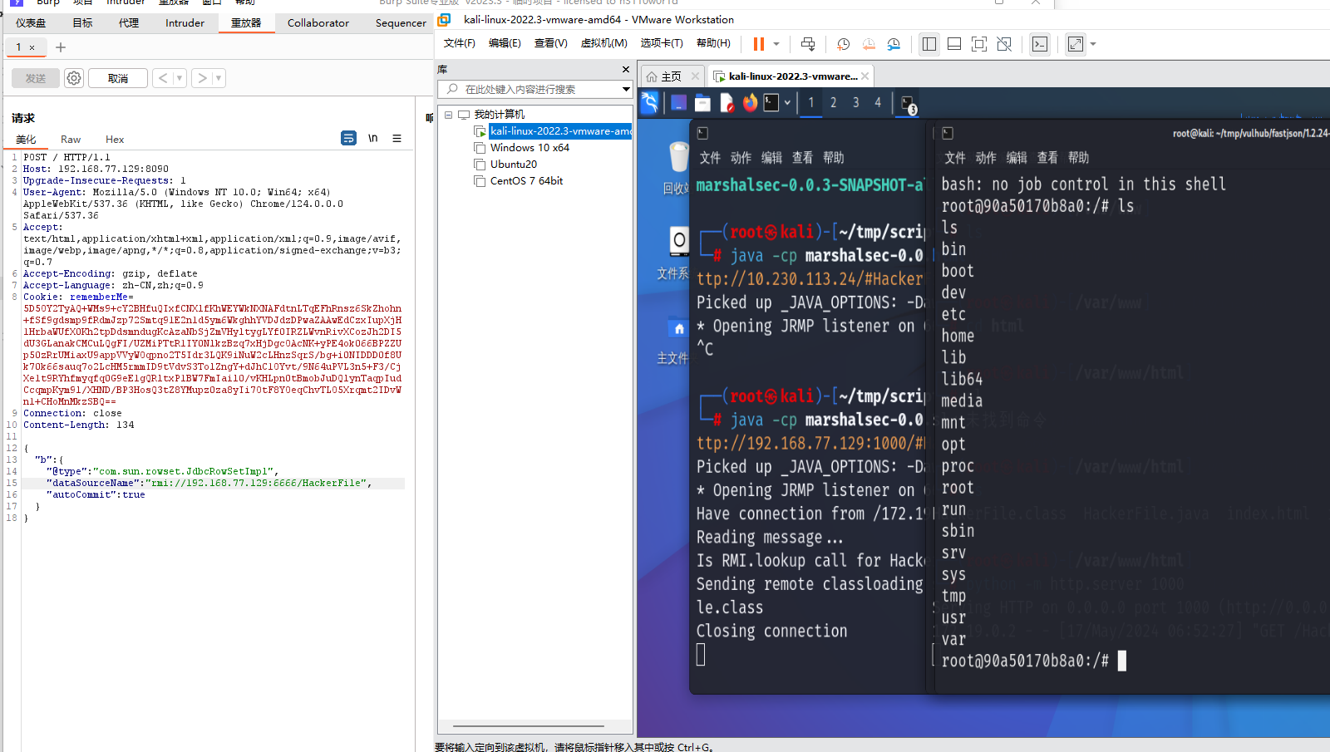
Task: Toggle the thumbnail bar view in VMware
Action: tap(954, 44)
